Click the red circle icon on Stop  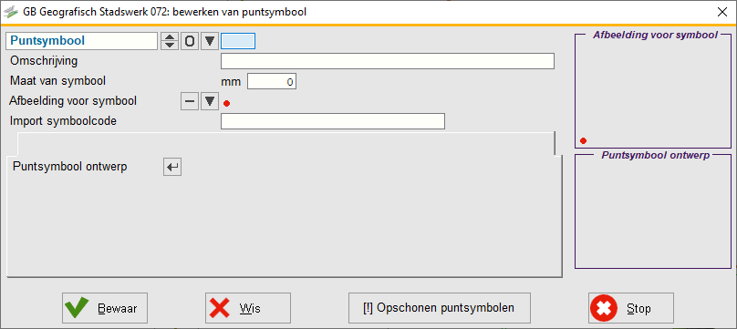(x=603, y=308)
